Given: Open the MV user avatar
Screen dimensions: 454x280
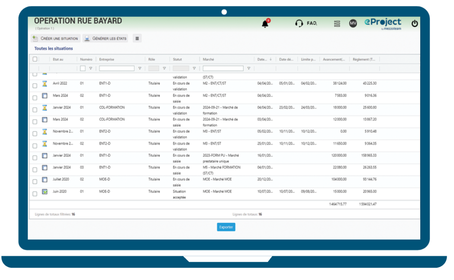Looking at the screenshot, I should (x=353, y=23).
